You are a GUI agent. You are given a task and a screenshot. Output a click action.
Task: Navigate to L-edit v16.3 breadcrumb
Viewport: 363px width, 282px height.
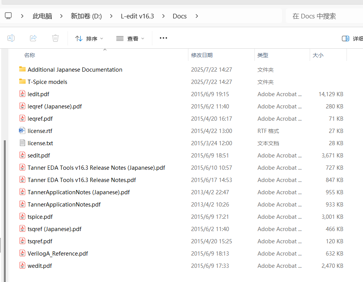click(137, 16)
